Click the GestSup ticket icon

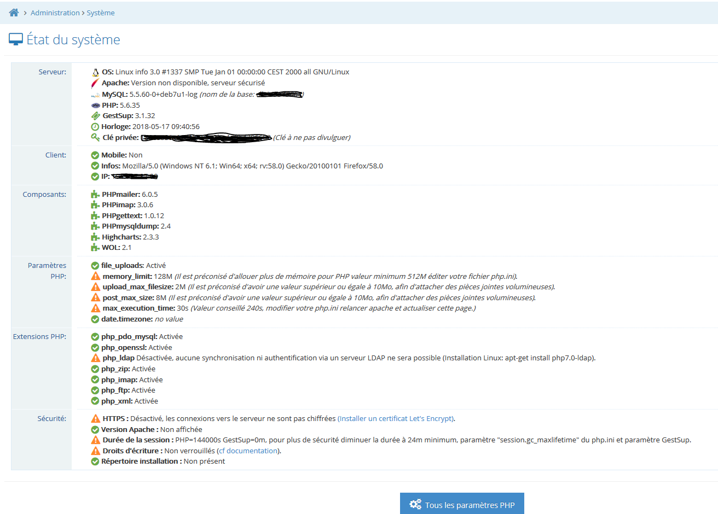pyautogui.click(x=95, y=116)
